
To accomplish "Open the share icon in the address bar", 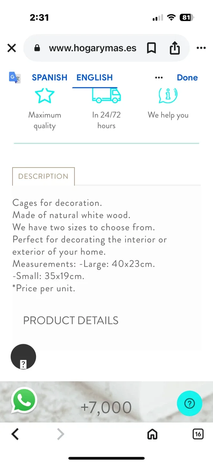I will click(x=174, y=48).
